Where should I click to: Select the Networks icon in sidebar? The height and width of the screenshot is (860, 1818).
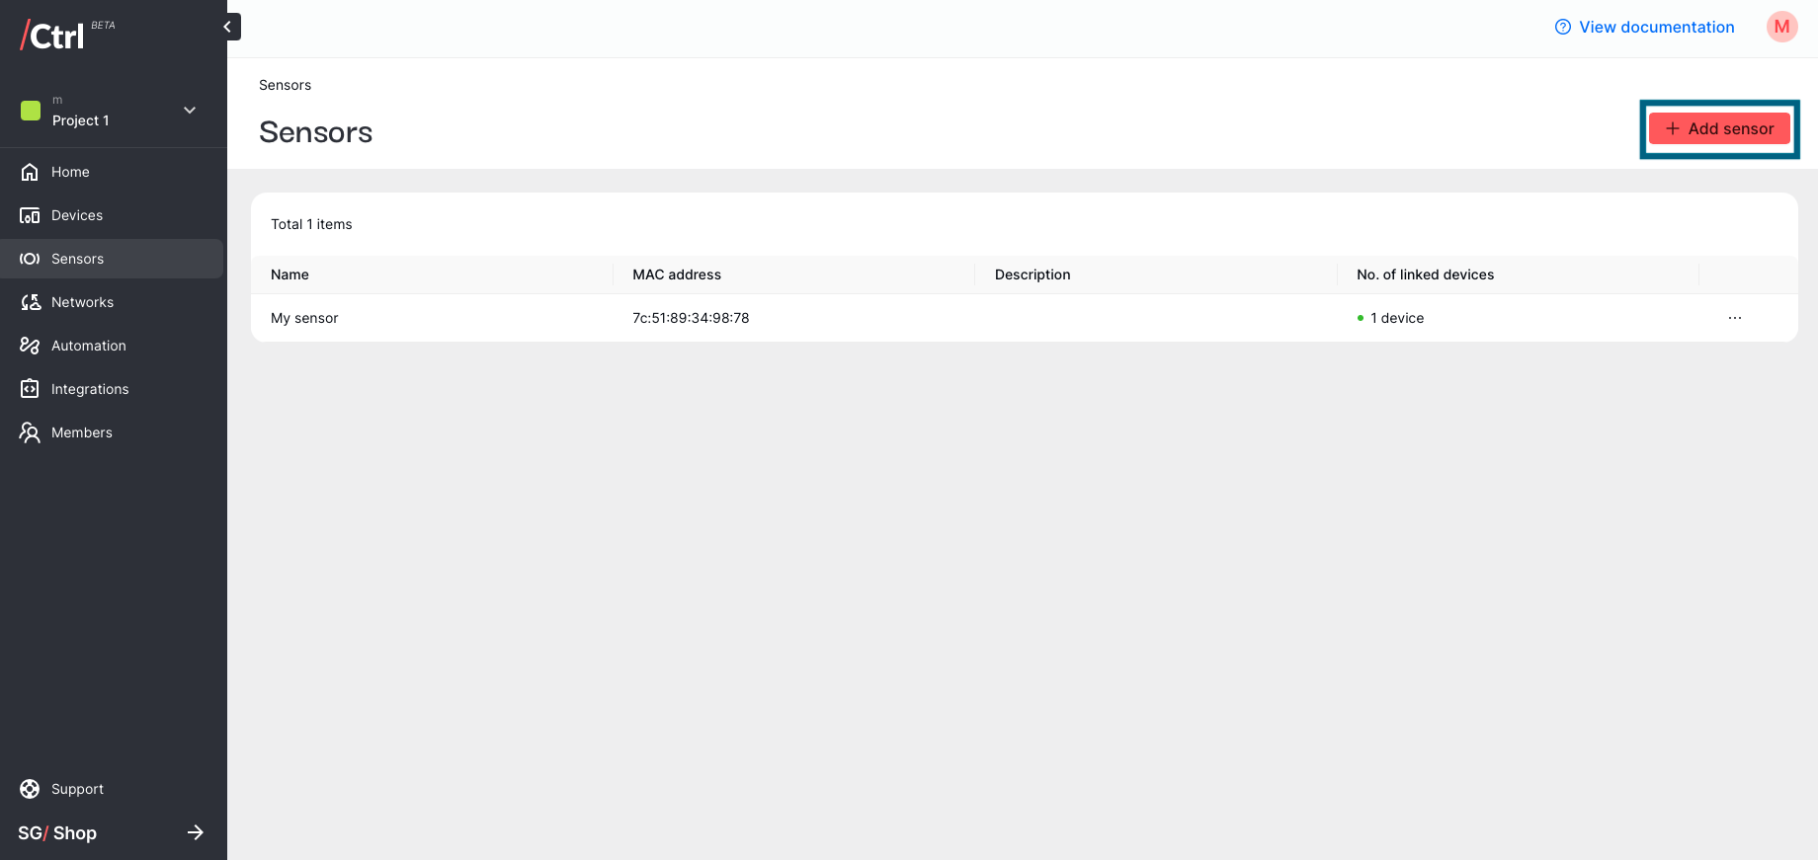click(30, 302)
